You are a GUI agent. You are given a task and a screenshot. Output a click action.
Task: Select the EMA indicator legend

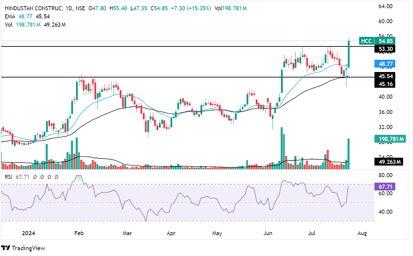tap(10, 16)
